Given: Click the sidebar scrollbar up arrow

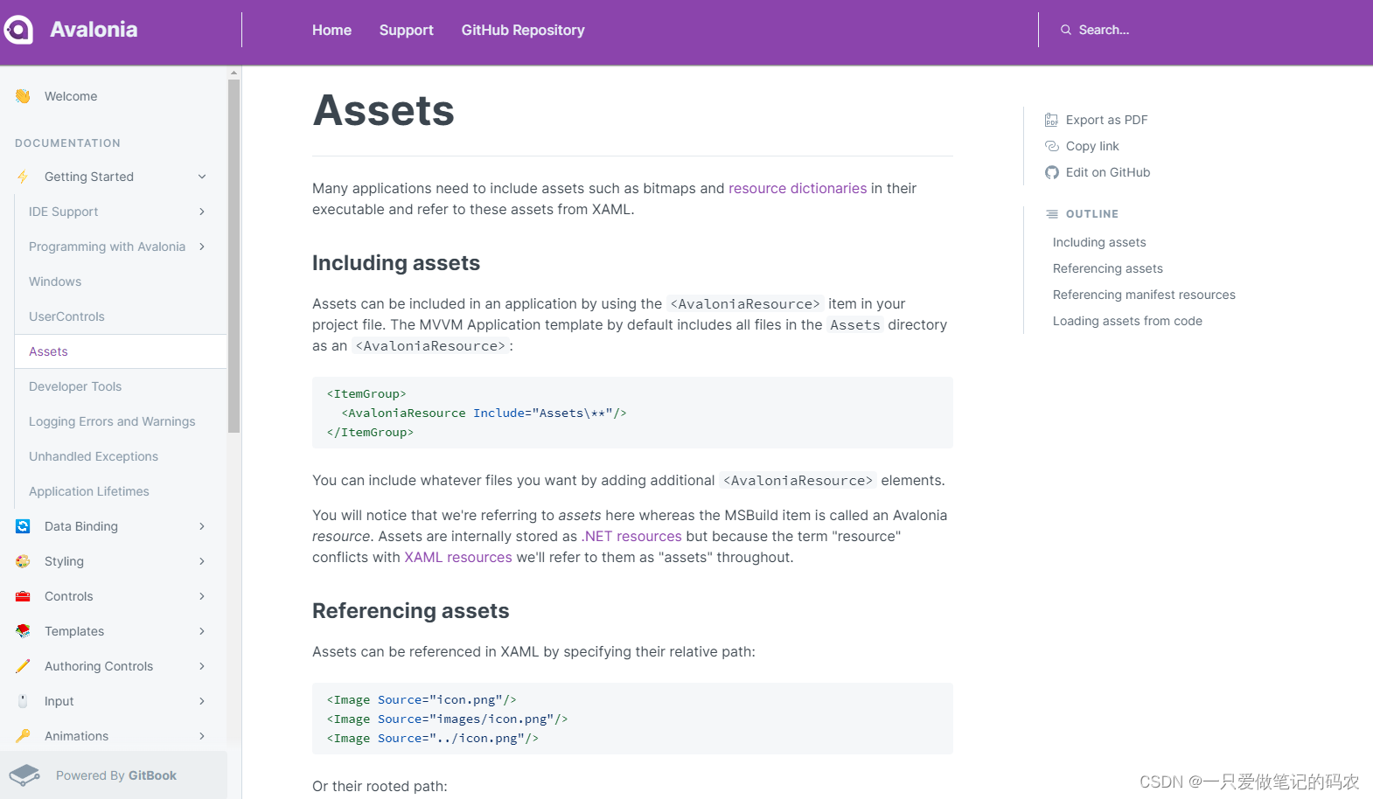Looking at the screenshot, I should pyautogui.click(x=233, y=73).
